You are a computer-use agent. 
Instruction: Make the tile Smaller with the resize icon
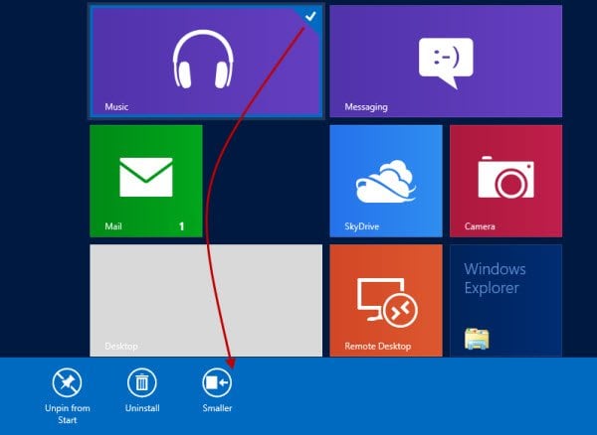click(217, 382)
